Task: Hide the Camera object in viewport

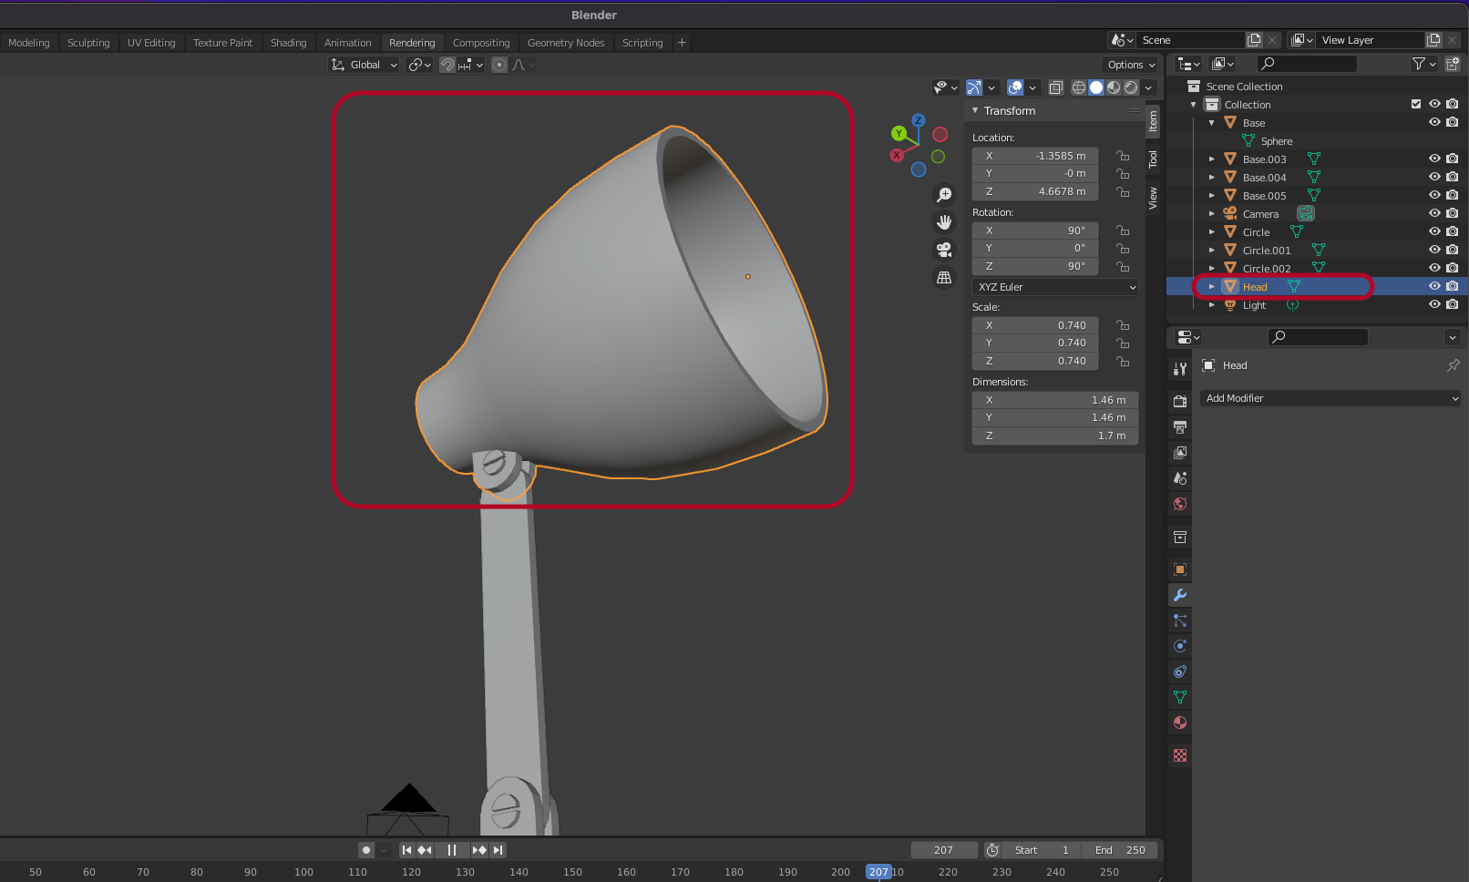Action: click(1434, 213)
